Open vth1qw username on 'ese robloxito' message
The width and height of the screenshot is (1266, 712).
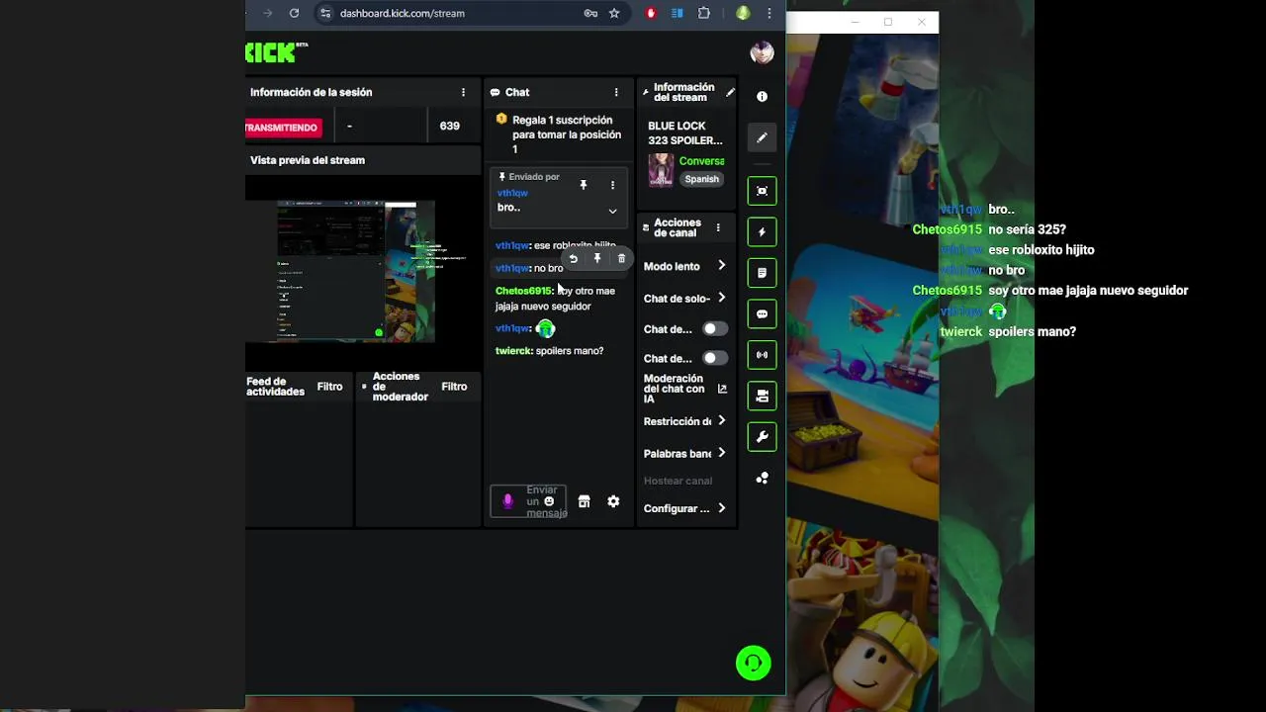tap(512, 245)
